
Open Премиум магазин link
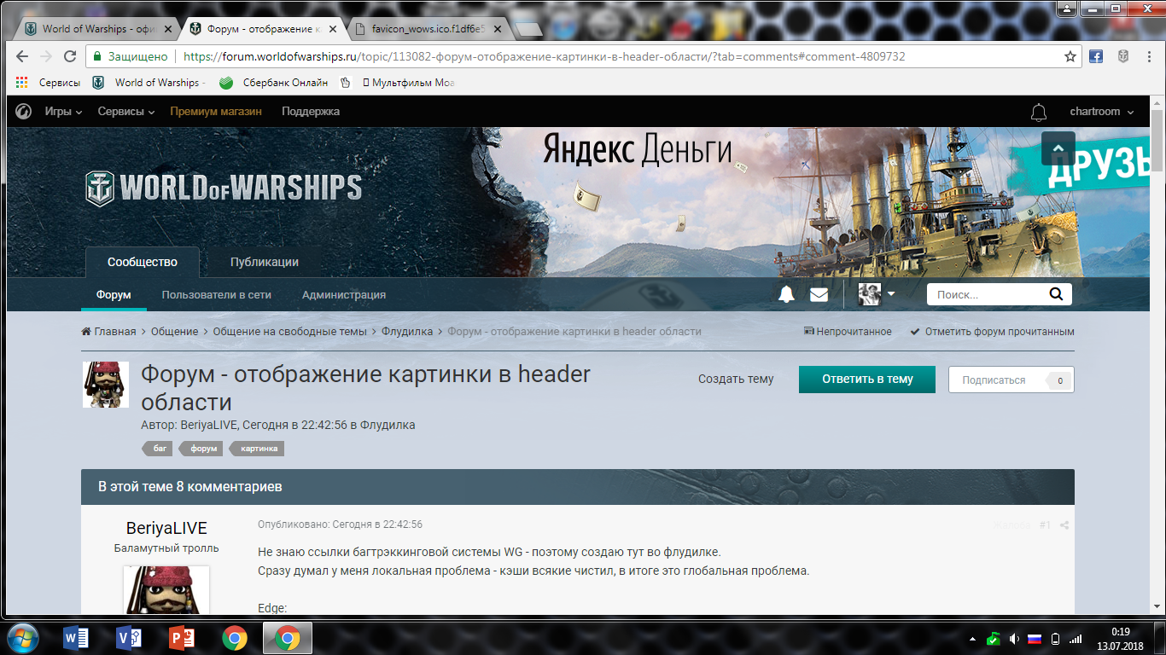216,112
